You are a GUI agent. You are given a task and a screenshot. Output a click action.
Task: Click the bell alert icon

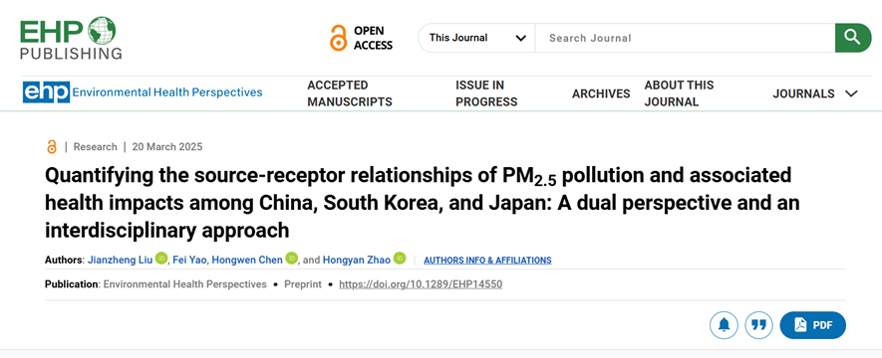click(x=724, y=325)
